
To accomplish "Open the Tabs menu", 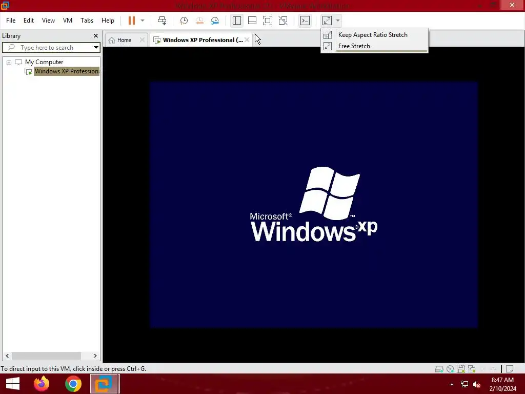I will (87, 21).
